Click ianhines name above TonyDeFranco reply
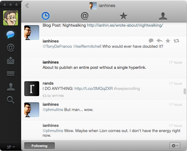The image size is (187, 151). point(51,41)
